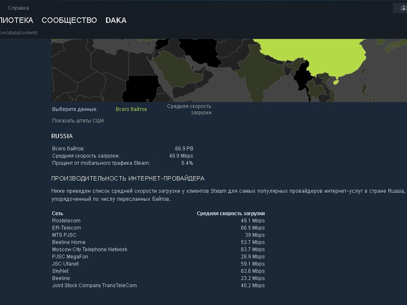The height and width of the screenshot is (305, 407).
Task: Select the Всего байтов data option
Action: tap(131, 109)
